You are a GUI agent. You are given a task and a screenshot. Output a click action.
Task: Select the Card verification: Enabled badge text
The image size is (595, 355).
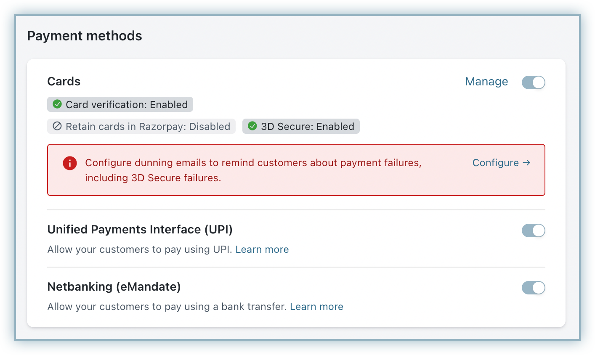(x=127, y=105)
